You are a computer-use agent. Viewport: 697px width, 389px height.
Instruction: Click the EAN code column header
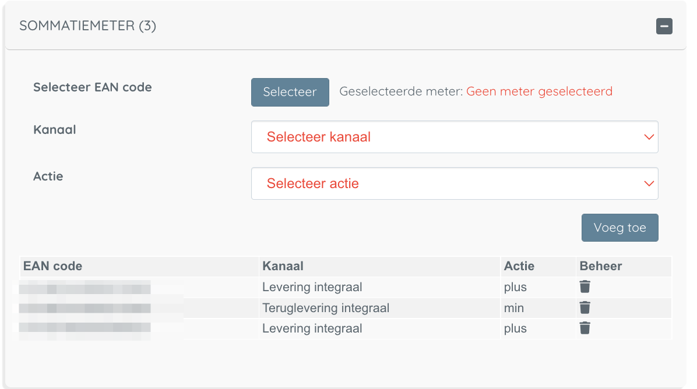(x=52, y=266)
